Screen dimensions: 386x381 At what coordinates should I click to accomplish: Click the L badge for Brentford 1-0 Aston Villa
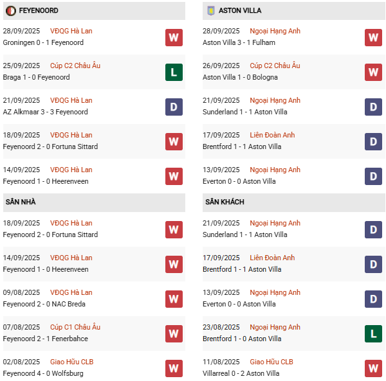(373, 333)
